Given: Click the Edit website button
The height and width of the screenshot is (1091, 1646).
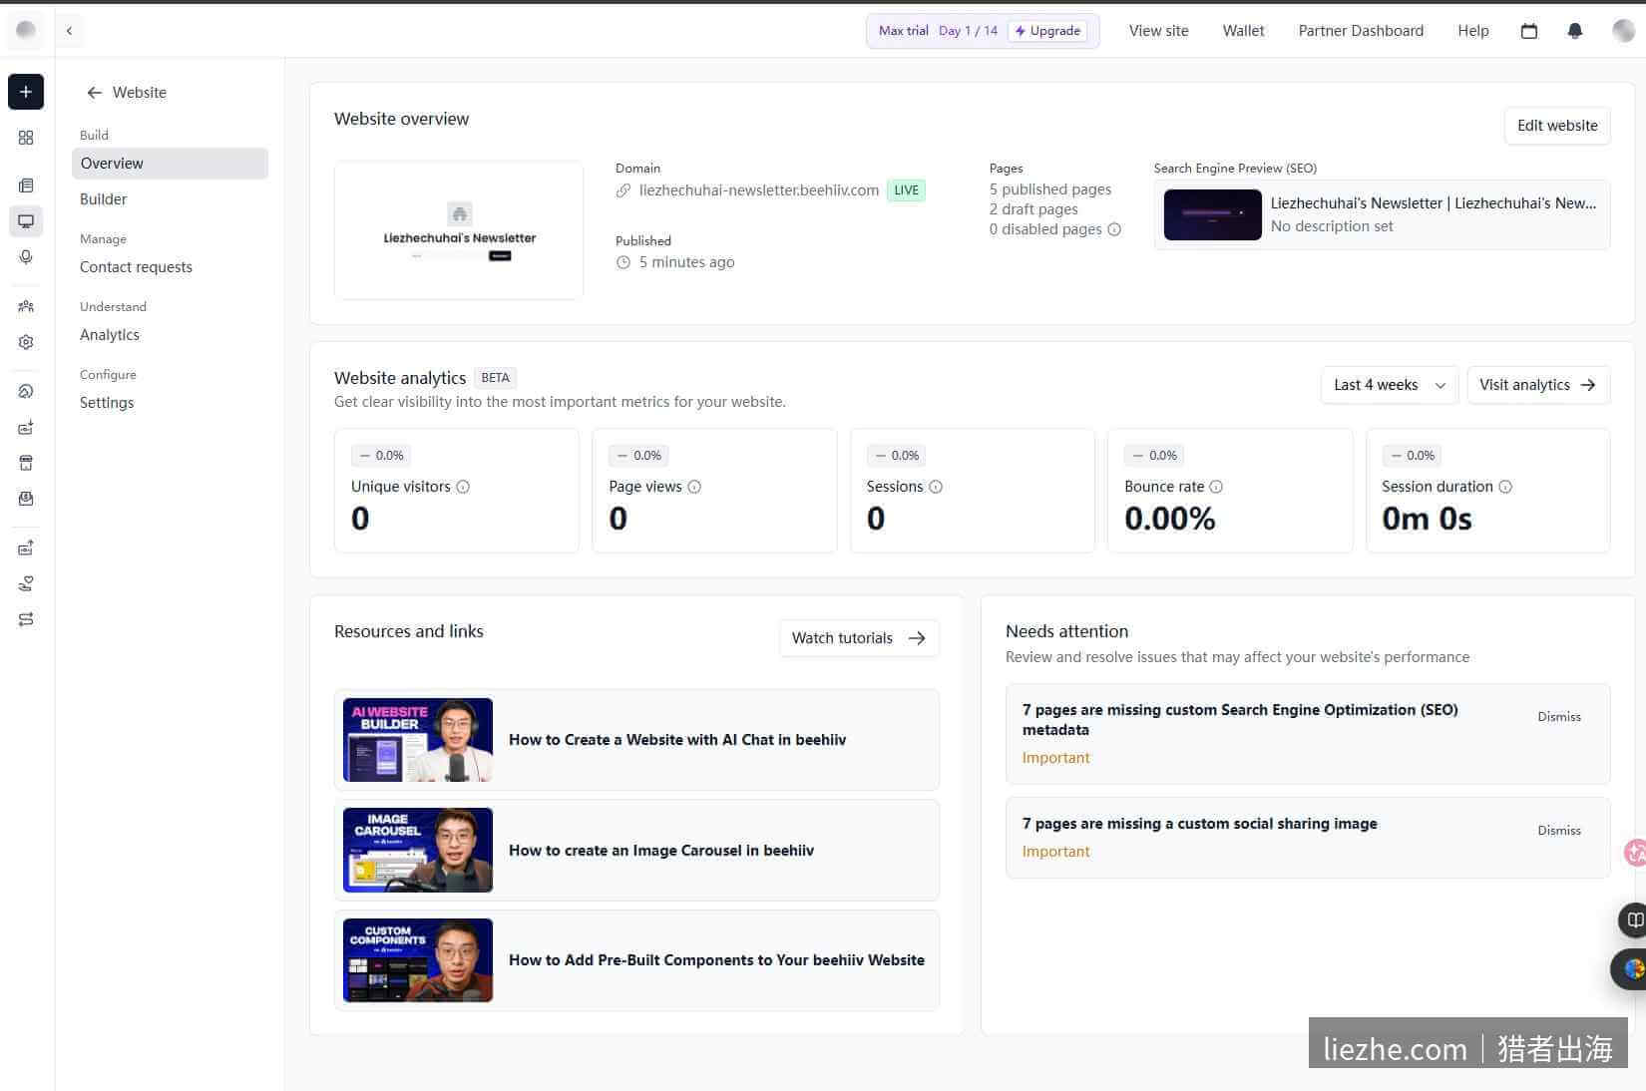Looking at the screenshot, I should 1557,126.
